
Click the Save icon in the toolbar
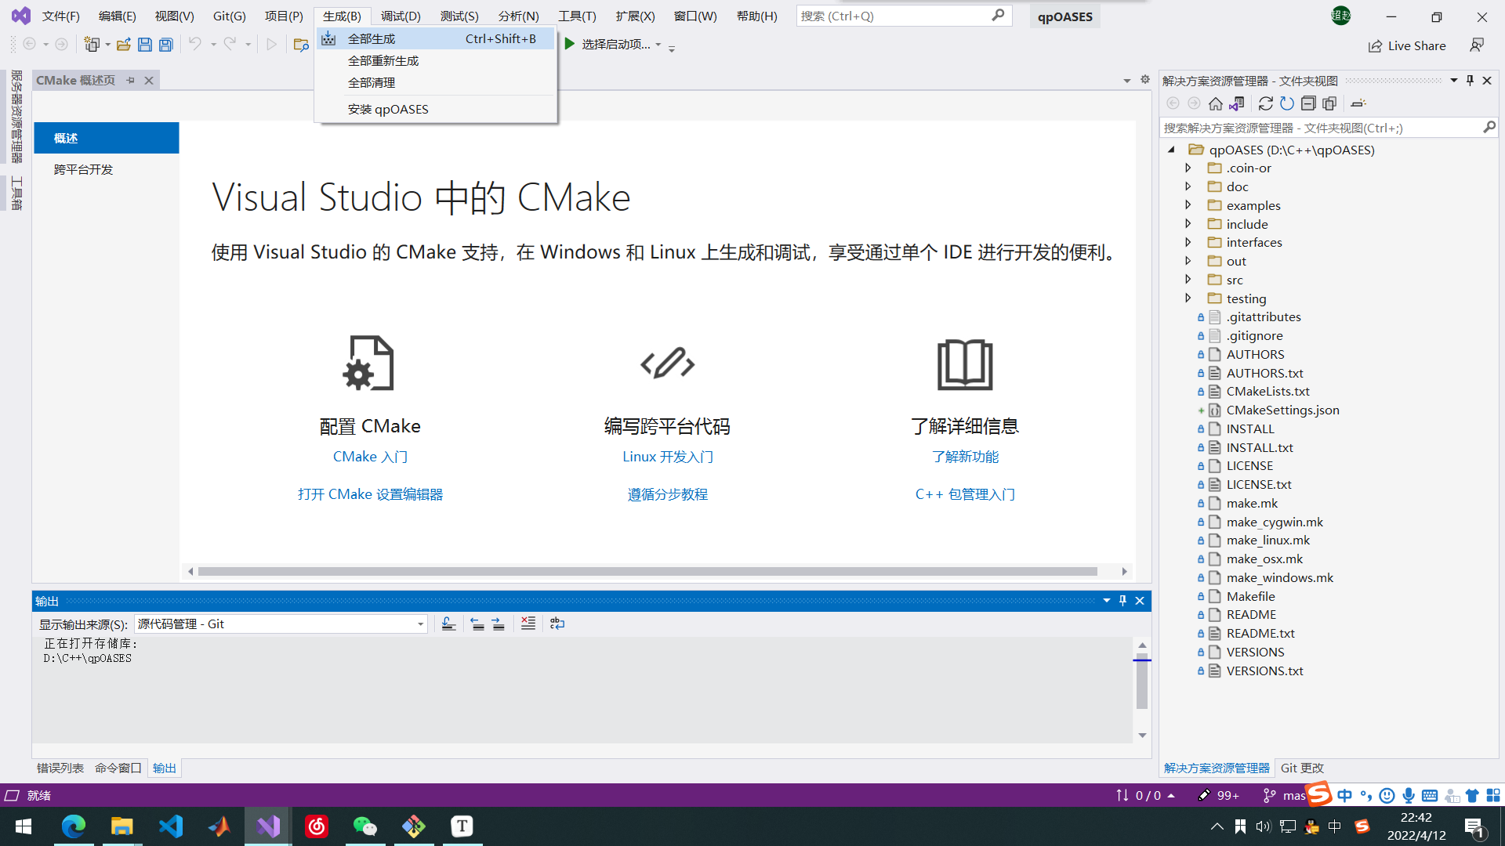click(145, 45)
